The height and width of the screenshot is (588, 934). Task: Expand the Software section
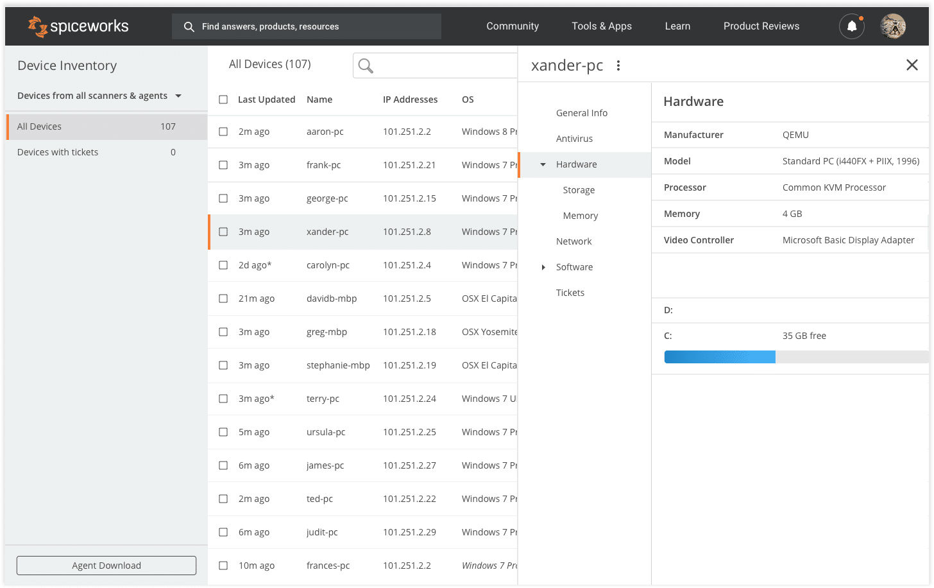[x=543, y=267]
